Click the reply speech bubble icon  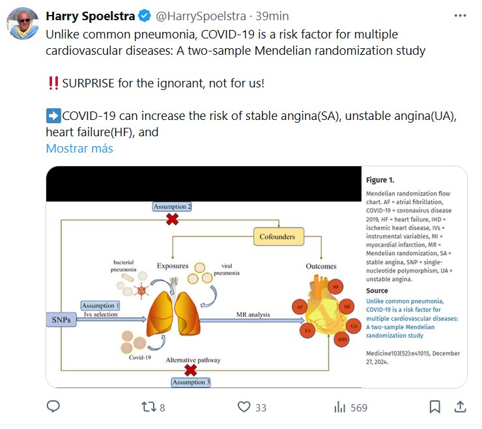pyautogui.click(x=53, y=407)
